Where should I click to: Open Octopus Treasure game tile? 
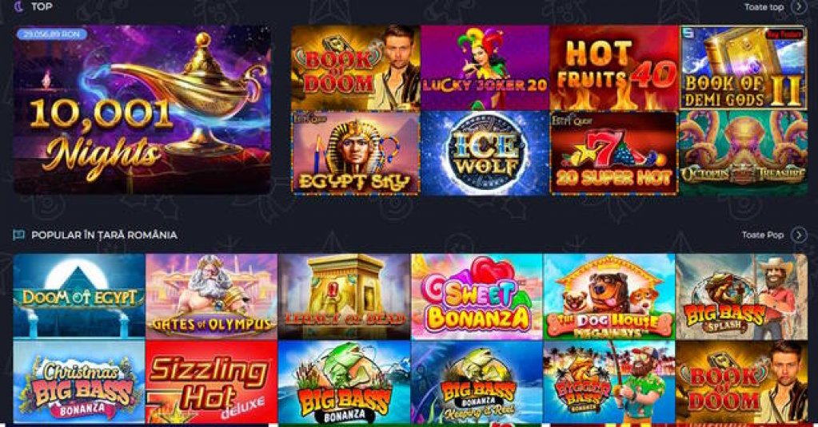coord(744,153)
